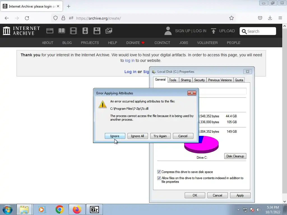Open the Quota tab

239,80
